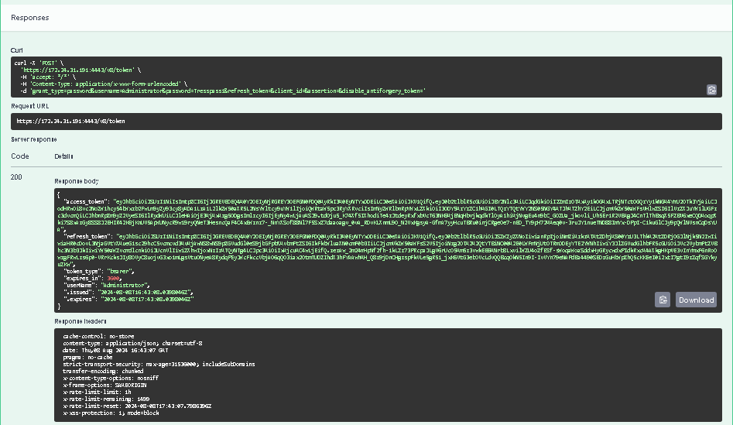Click the ".issued" timestamp line
This screenshot has width=733, height=425.
(x=128, y=292)
